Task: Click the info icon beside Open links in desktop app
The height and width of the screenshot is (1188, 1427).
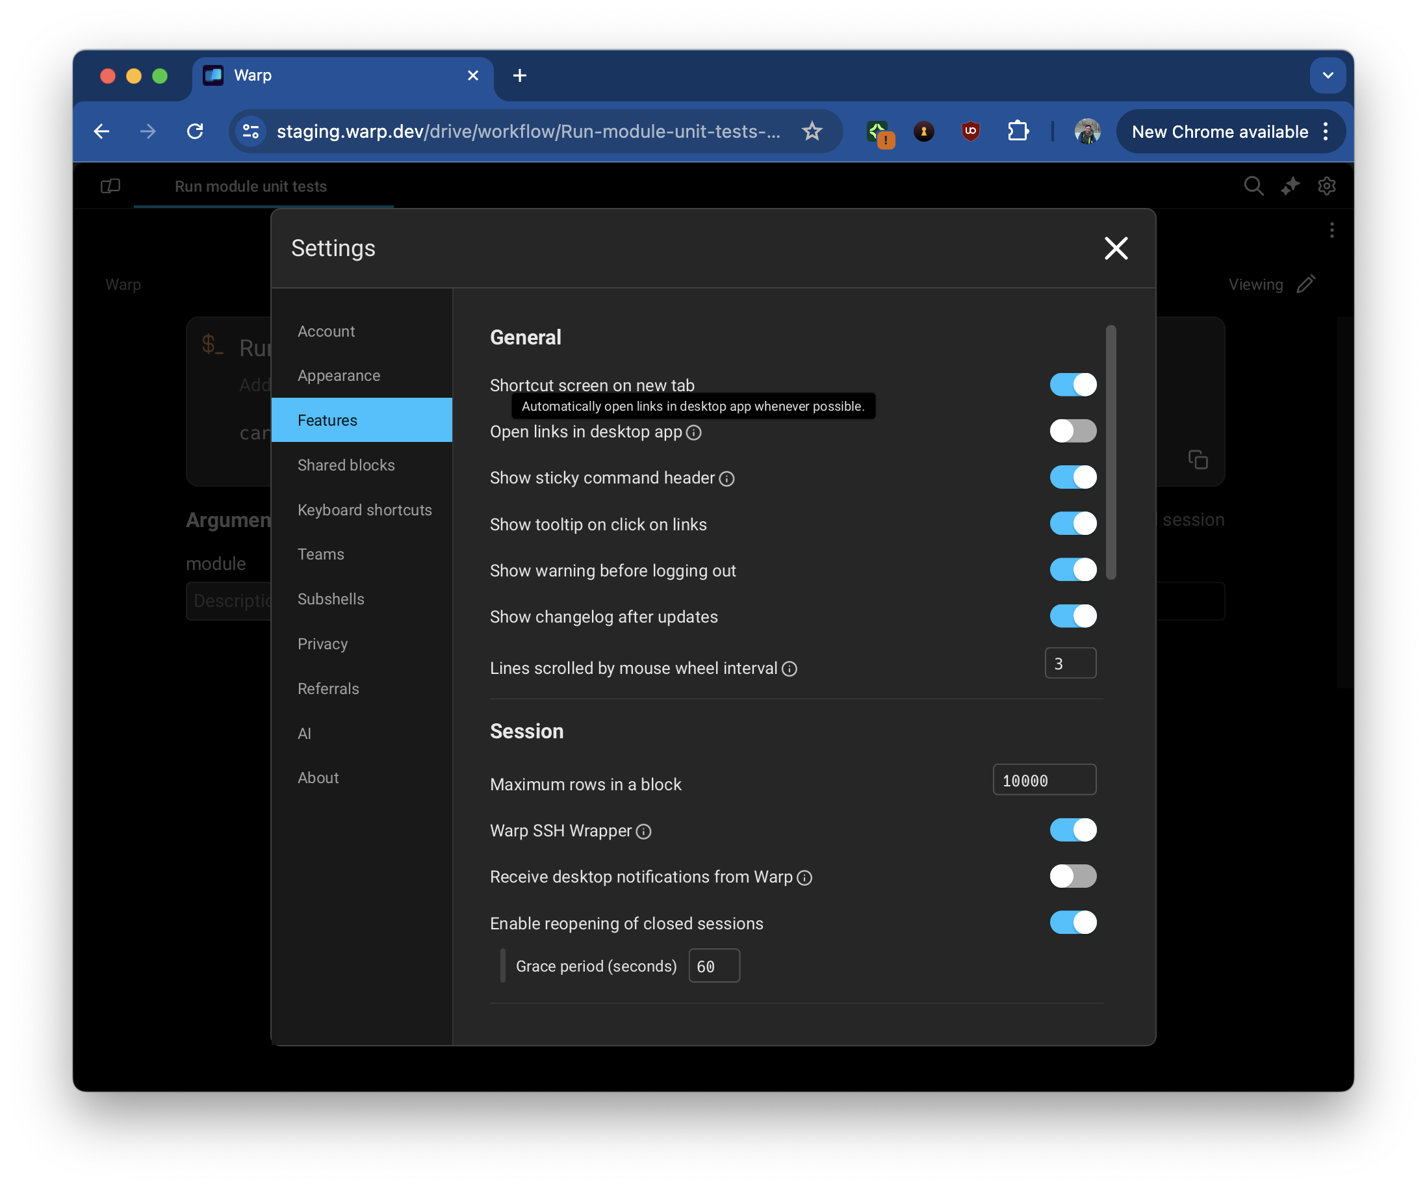Action: point(693,433)
